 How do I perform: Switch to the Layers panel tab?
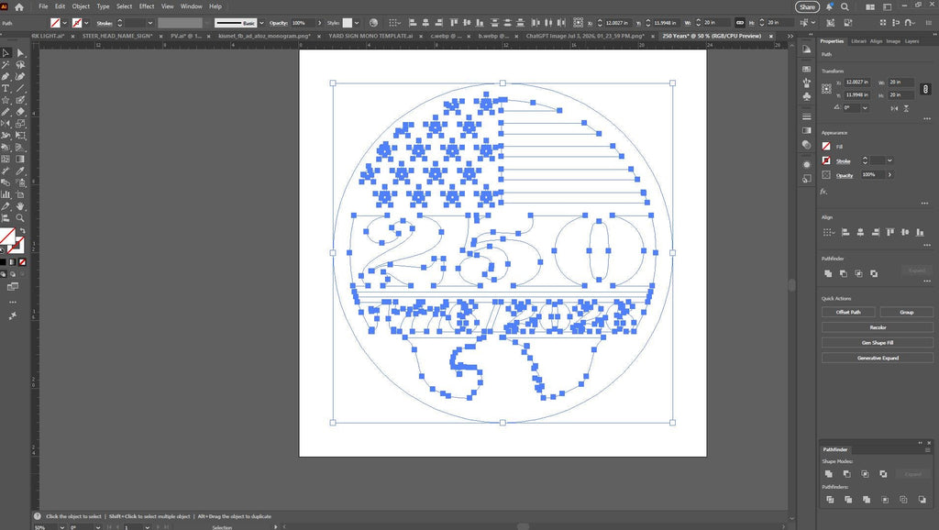pos(911,41)
